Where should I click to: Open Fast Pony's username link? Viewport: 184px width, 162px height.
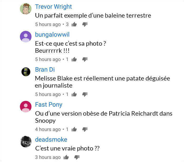(x=49, y=105)
